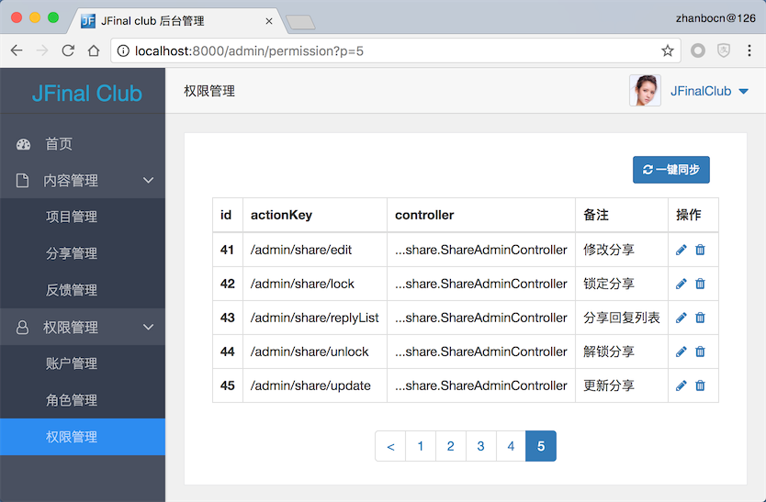Delete the /admin/share/unlock permission
This screenshot has height=502, width=766.
tap(700, 351)
